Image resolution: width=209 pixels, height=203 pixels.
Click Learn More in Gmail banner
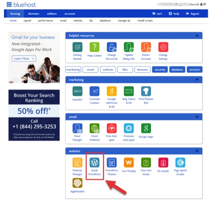24,59
